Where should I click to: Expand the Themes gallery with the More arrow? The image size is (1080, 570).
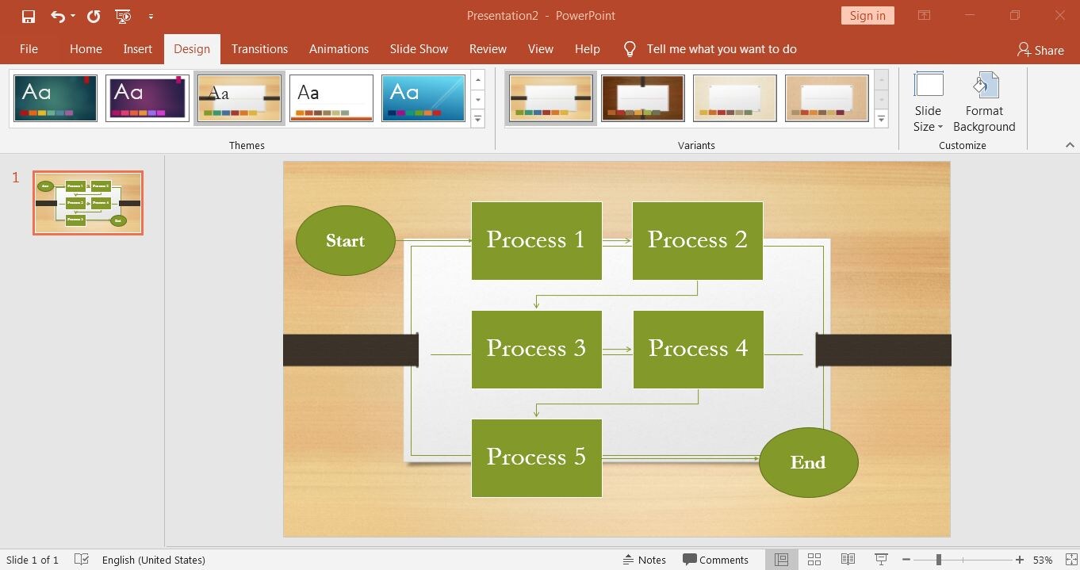477,117
